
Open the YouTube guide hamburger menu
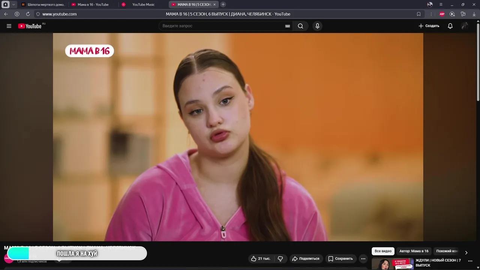click(x=9, y=26)
